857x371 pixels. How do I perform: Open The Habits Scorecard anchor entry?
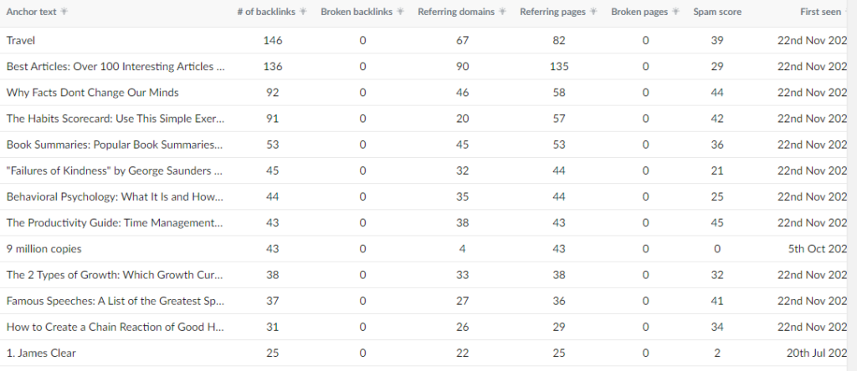pyautogui.click(x=115, y=119)
